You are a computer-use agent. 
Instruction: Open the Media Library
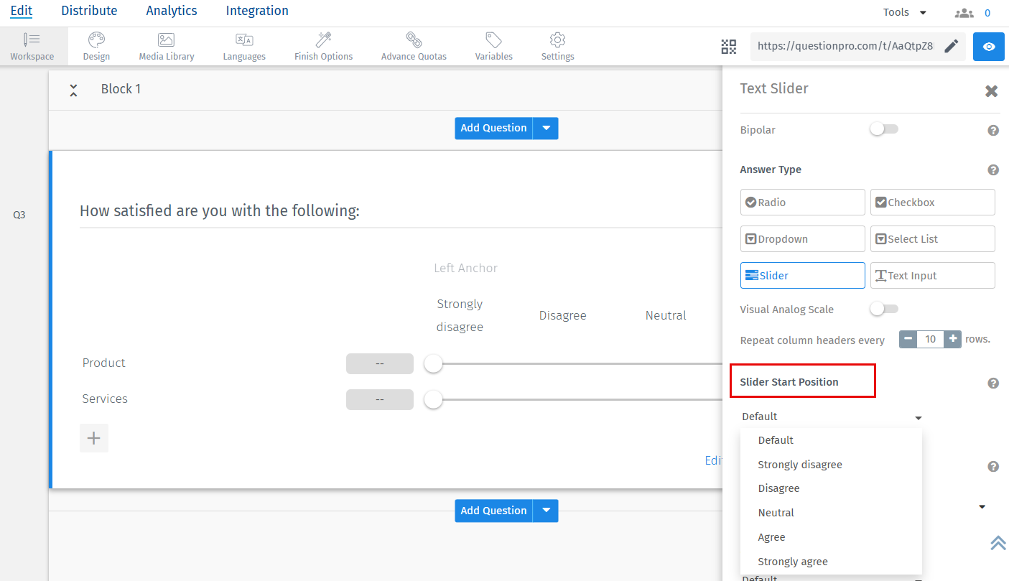click(x=167, y=46)
